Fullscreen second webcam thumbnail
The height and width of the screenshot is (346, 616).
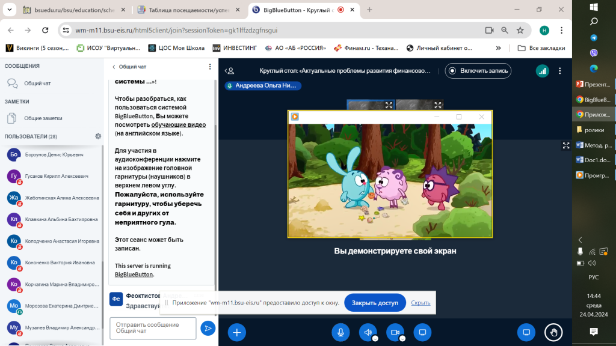point(438,105)
